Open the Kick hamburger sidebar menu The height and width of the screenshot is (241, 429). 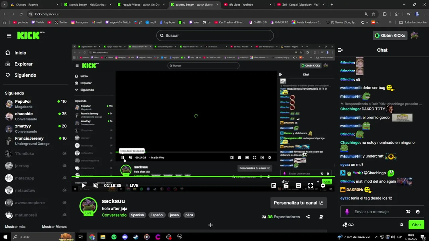(9, 35)
